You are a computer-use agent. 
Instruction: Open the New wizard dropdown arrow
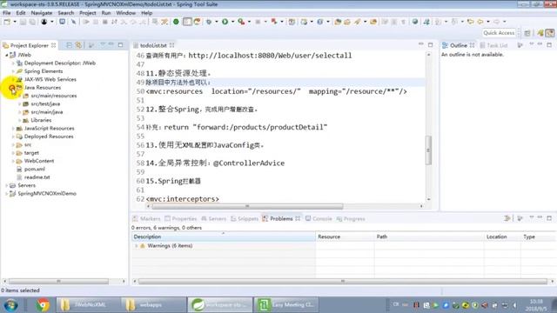pos(15,22)
